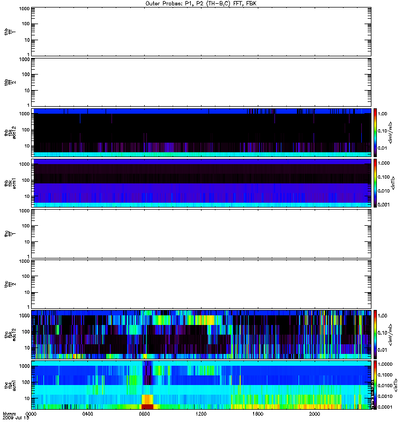Click the red 0800 burst in thc scm1
This screenshot has height=429, width=402.
pos(147,406)
